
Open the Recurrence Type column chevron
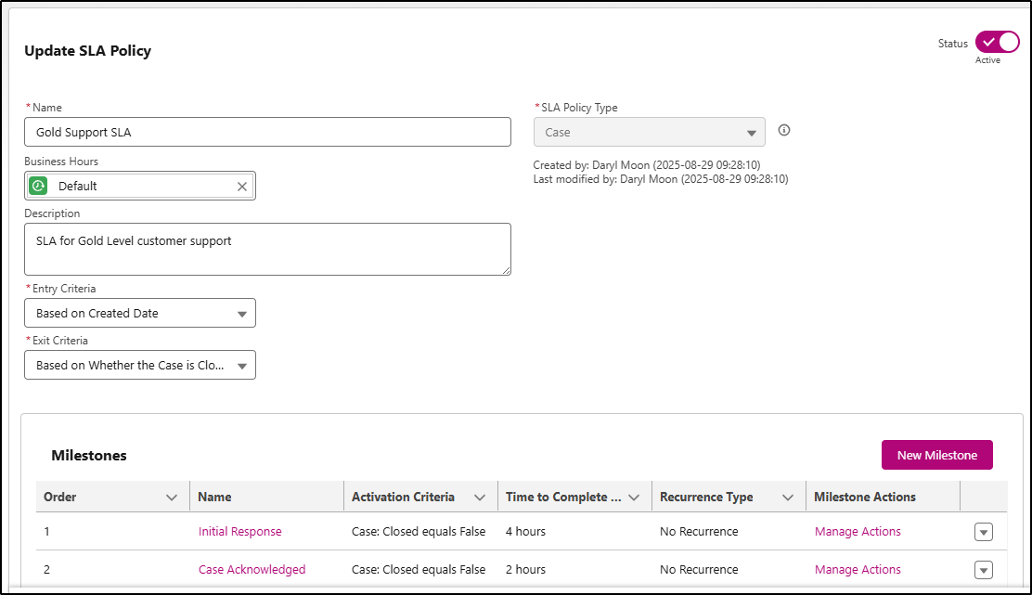(788, 498)
